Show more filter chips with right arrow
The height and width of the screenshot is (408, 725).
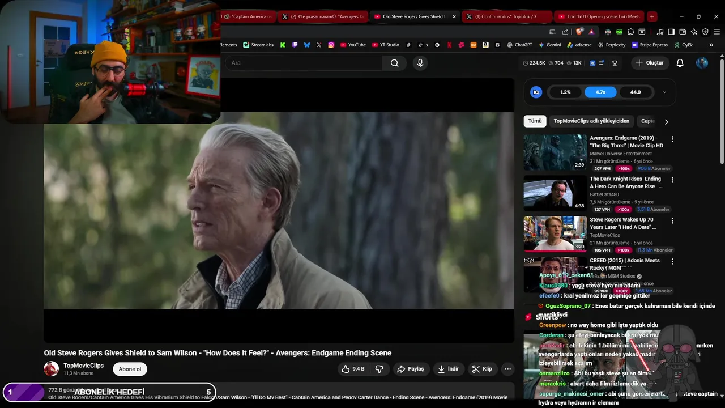tap(666, 121)
